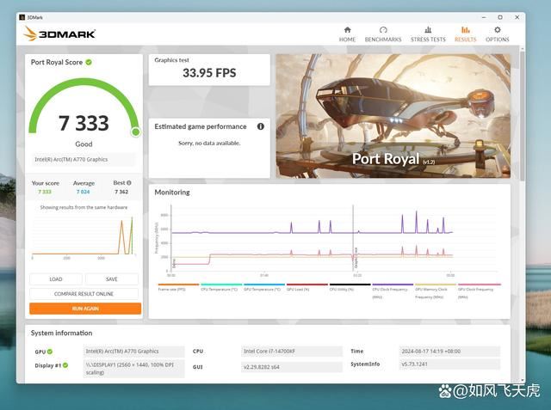Click the Port Royal scene thumbnail
The image size is (551, 410).
pos(393,116)
